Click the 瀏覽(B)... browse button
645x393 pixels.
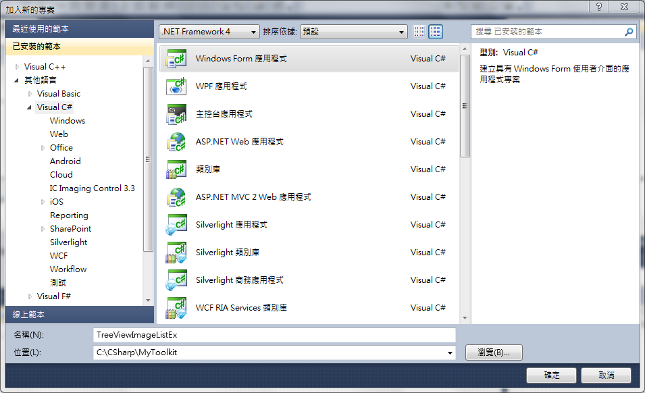pos(494,352)
